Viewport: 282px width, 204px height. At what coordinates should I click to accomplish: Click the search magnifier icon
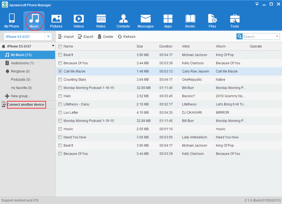coord(239,37)
